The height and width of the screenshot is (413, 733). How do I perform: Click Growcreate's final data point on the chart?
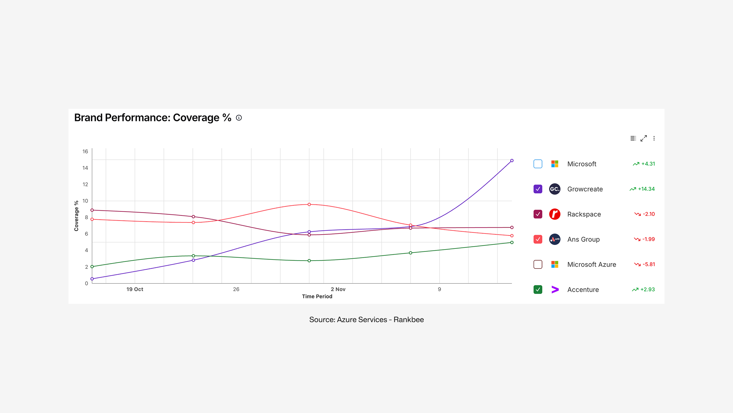point(512,160)
